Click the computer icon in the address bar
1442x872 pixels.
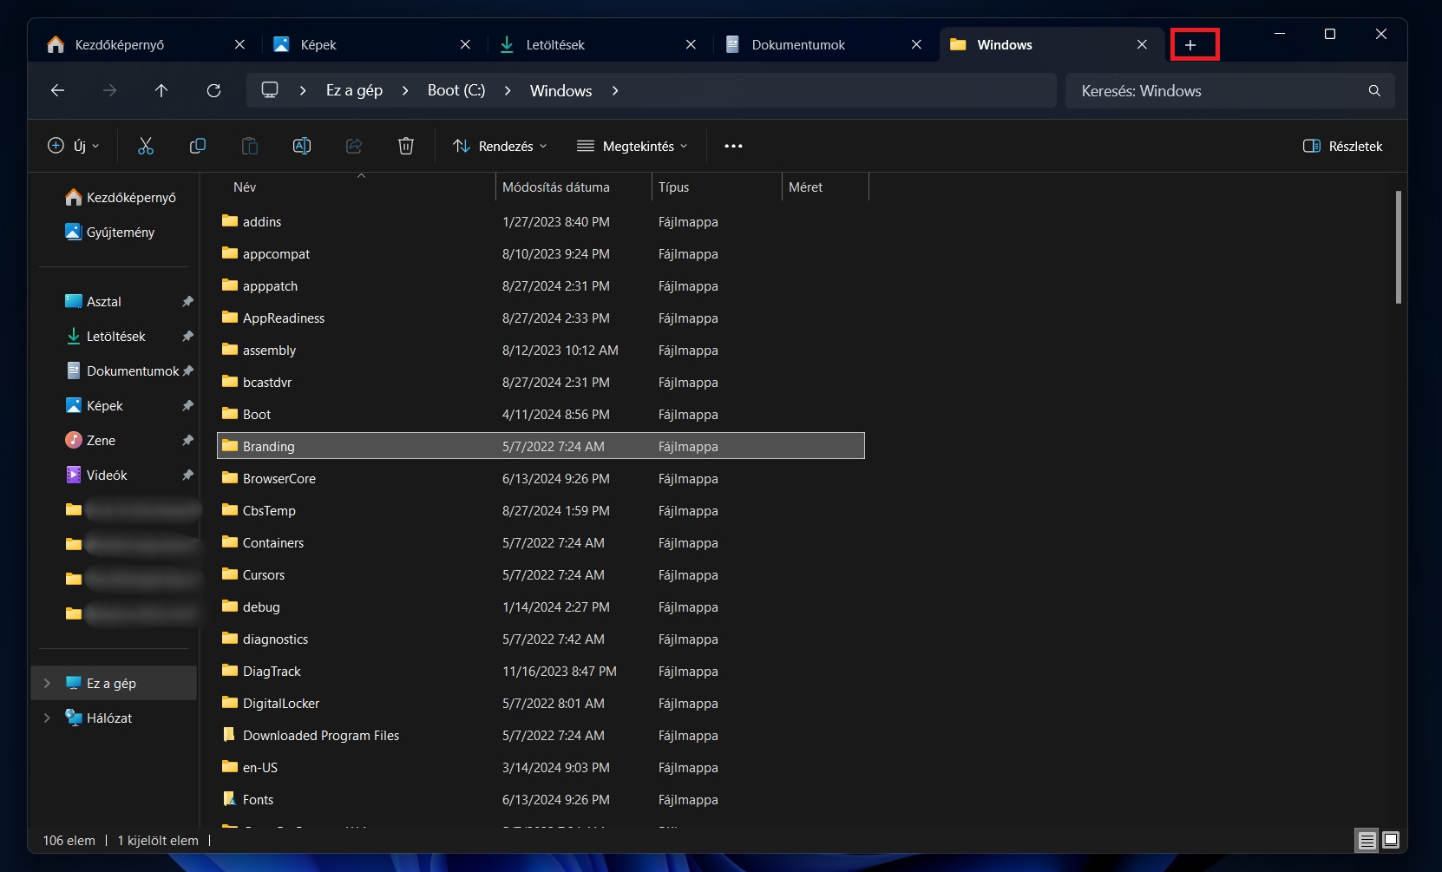pyautogui.click(x=270, y=90)
